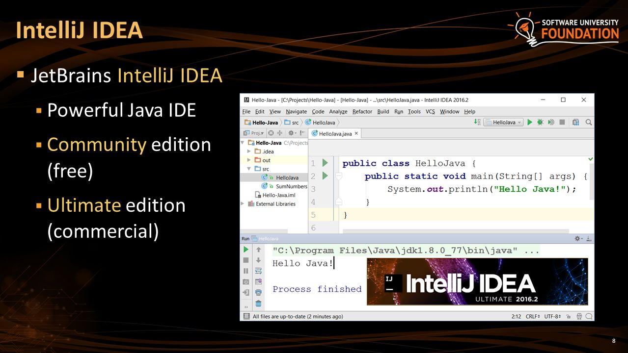Click run gutter arrow on line 1
The image size is (628, 353).
pyautogui.click(x=325, y=163)
